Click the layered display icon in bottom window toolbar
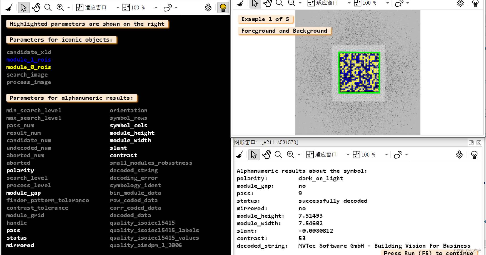 click(459, 155)
